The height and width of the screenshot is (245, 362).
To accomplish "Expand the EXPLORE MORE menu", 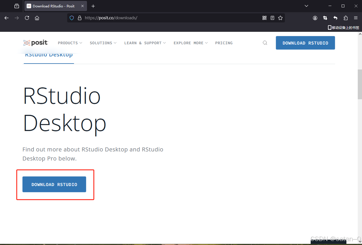I will [x=191, y=43].
